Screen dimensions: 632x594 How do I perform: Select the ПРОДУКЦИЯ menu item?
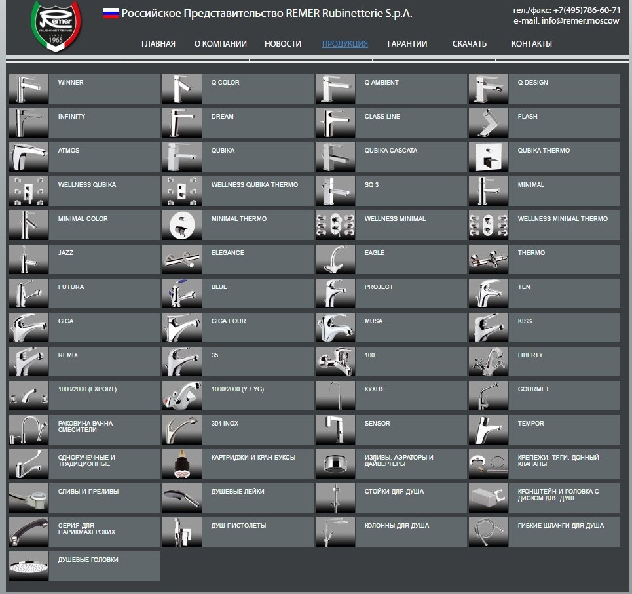(345, 43)
